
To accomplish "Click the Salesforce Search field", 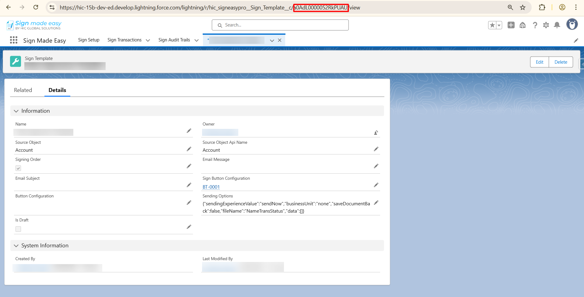I will pos(280,25).
